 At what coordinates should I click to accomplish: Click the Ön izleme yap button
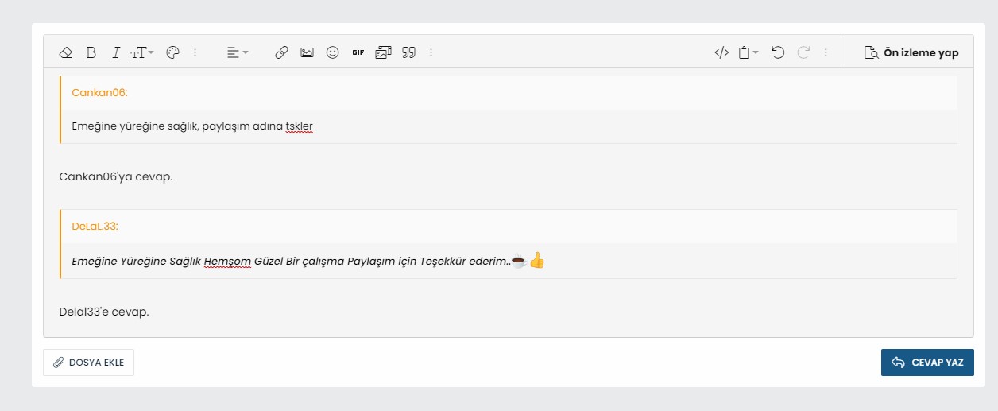click(911, 52)
